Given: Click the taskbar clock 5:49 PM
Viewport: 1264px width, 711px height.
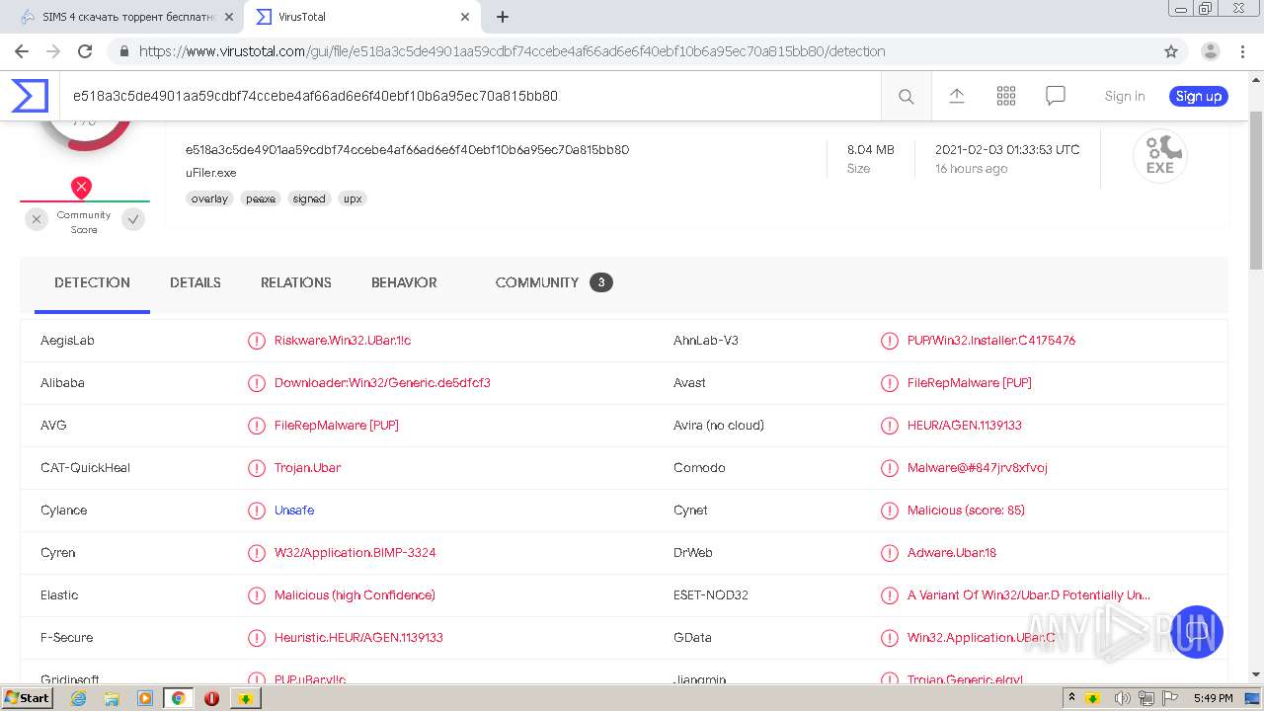Looking at the screenshot, I should pos(1213,698).
